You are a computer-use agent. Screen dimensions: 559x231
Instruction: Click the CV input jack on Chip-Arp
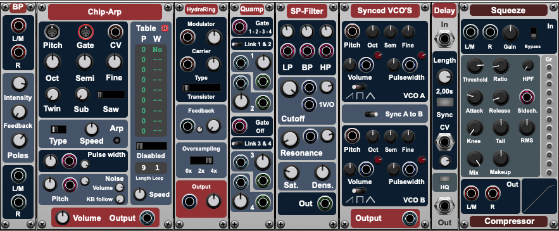(x=115, y=32)
